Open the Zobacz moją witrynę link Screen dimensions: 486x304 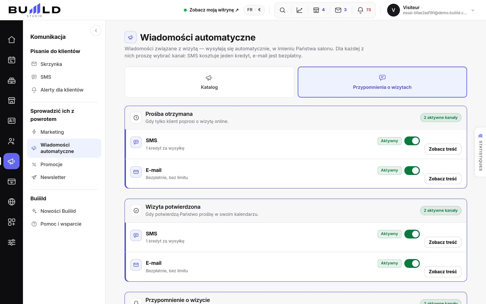click(211, 10)
